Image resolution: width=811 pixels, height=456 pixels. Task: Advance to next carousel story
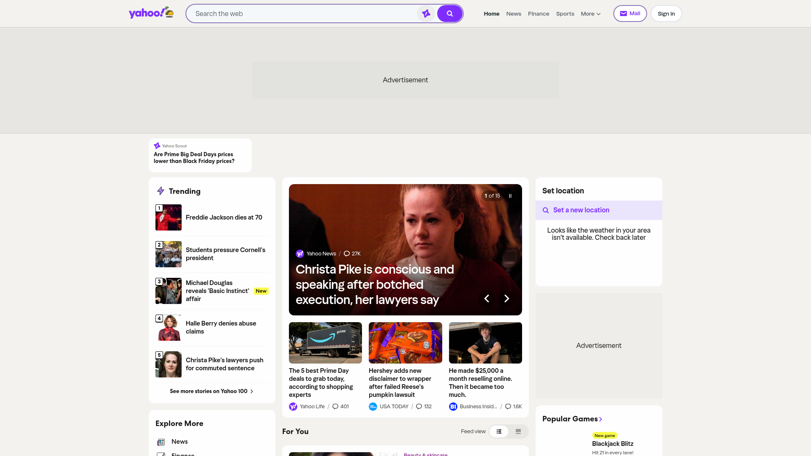pos(506,299)
